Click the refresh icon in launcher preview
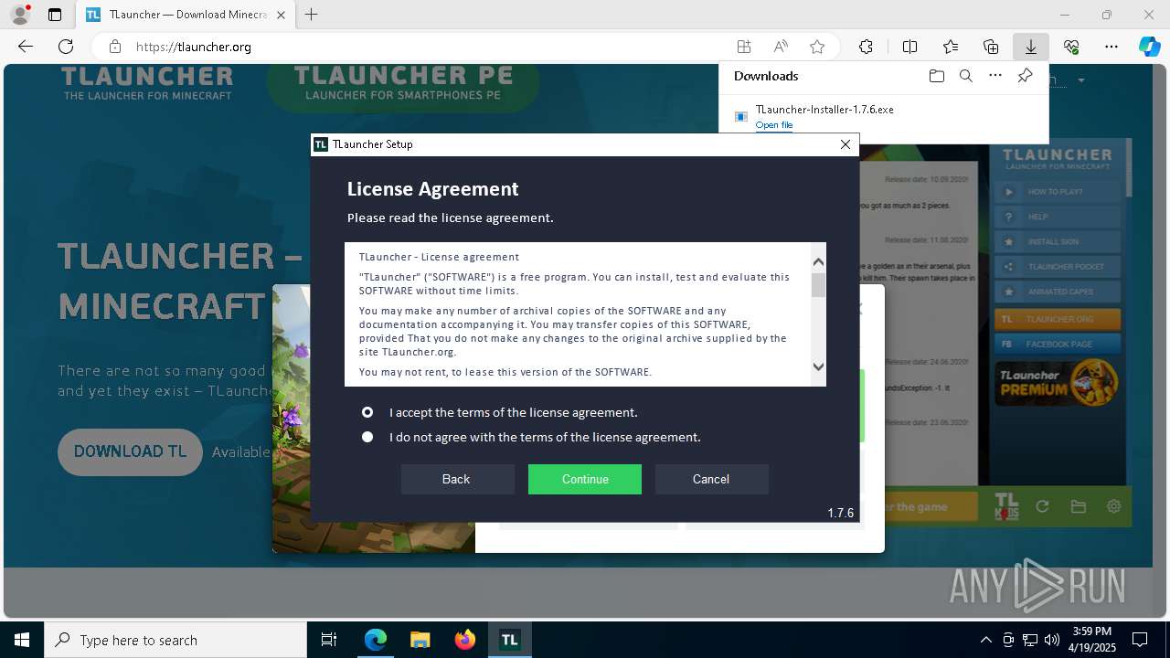Image resolution: width=1170 pixels, height=658 pixels. (1042, 506)
